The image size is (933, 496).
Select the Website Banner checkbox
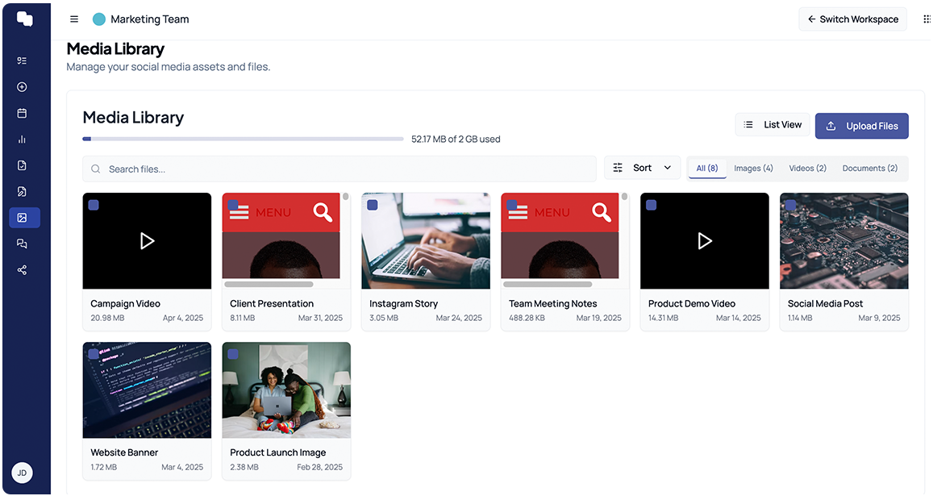click(94, 354)
